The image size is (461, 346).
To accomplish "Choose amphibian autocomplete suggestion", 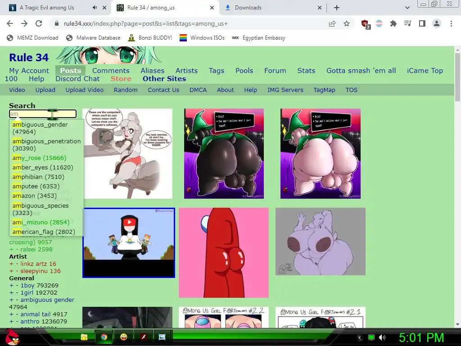I will [x=46, y=177].
